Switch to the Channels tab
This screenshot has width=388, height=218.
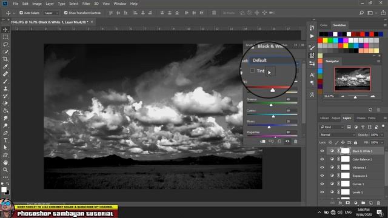tap(361, 118)
